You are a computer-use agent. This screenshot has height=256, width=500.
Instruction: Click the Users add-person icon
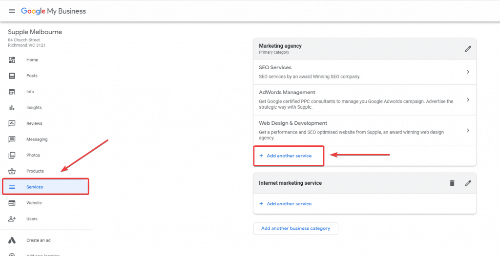12,219
